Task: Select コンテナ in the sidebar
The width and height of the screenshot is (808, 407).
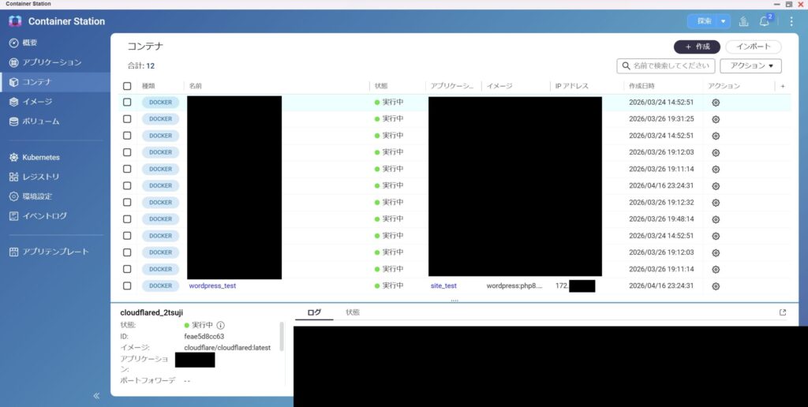Action: (36, 82)
